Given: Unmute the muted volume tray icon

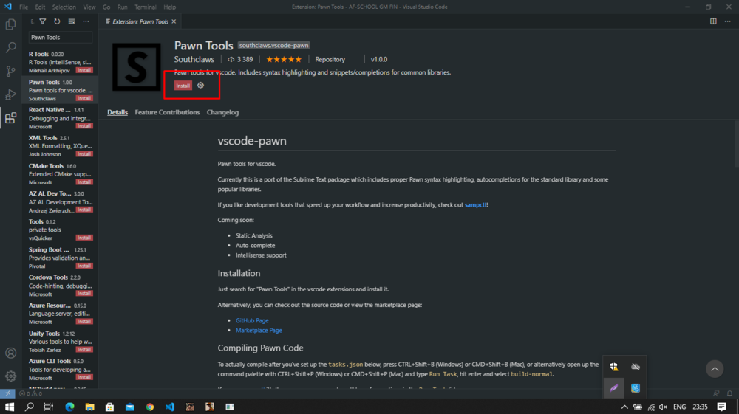Looking at the screenshot, I should tap(663, 407).
